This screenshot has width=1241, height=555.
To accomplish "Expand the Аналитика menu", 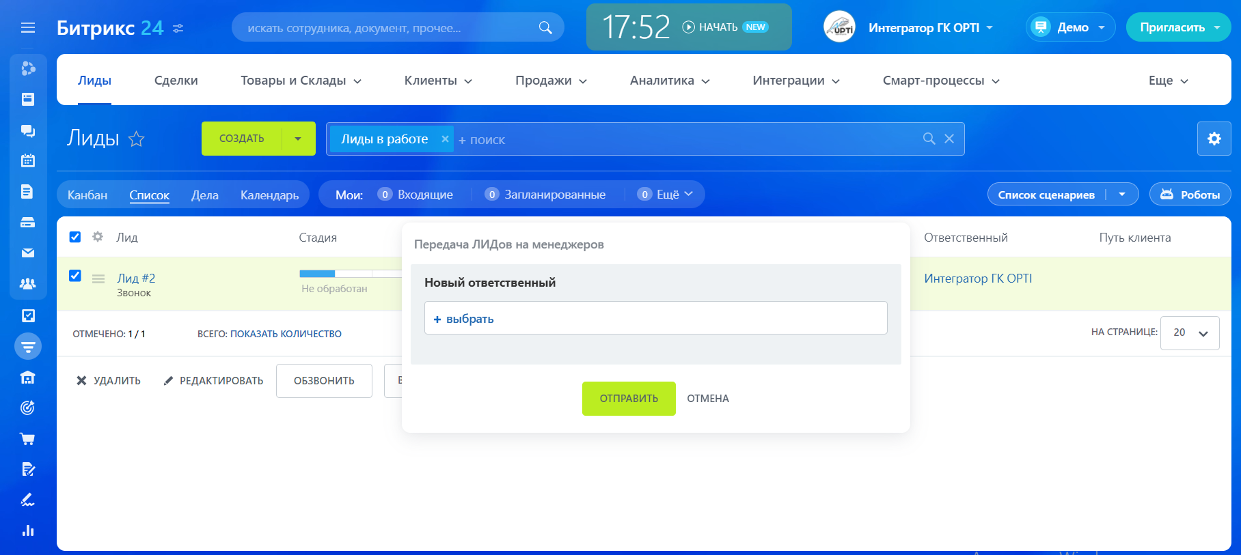I will click(x=670, y=81).
